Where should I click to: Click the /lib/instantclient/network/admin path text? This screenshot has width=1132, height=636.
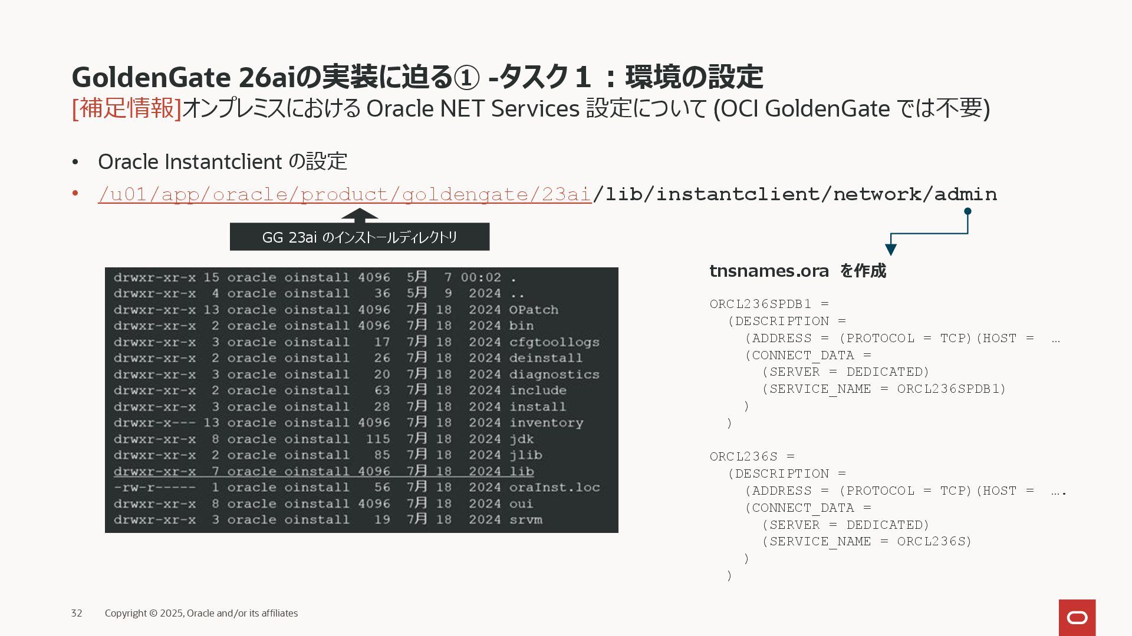(x=795, y=194)
